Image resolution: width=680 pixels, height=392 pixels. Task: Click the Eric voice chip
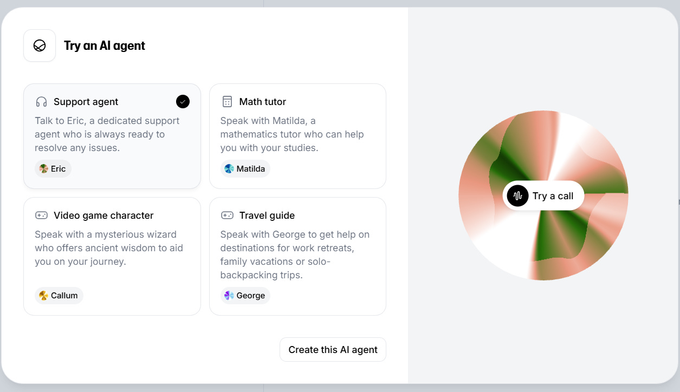pyautogui.click(x=53, y=168)
